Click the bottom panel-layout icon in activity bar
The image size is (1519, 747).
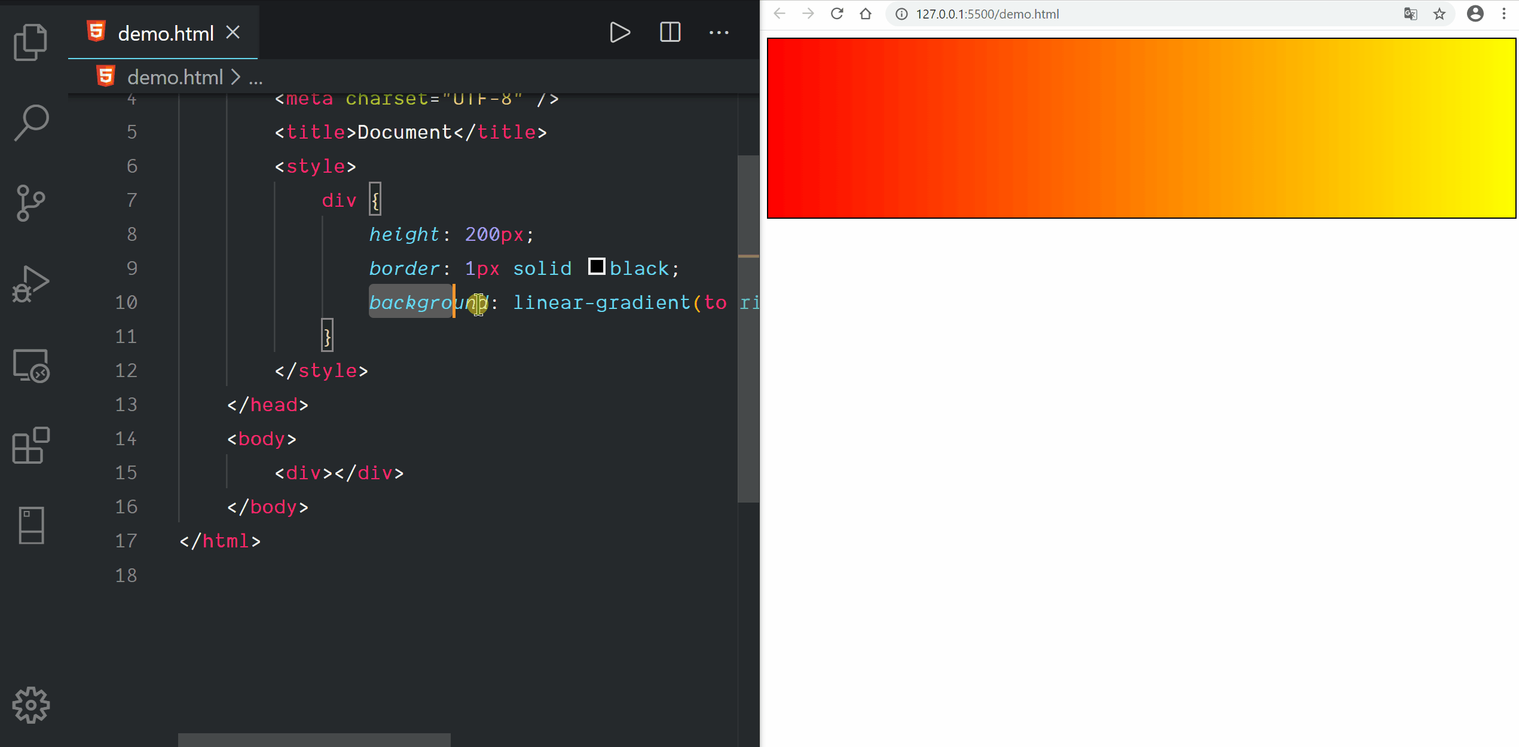click(x=30, y=525)
